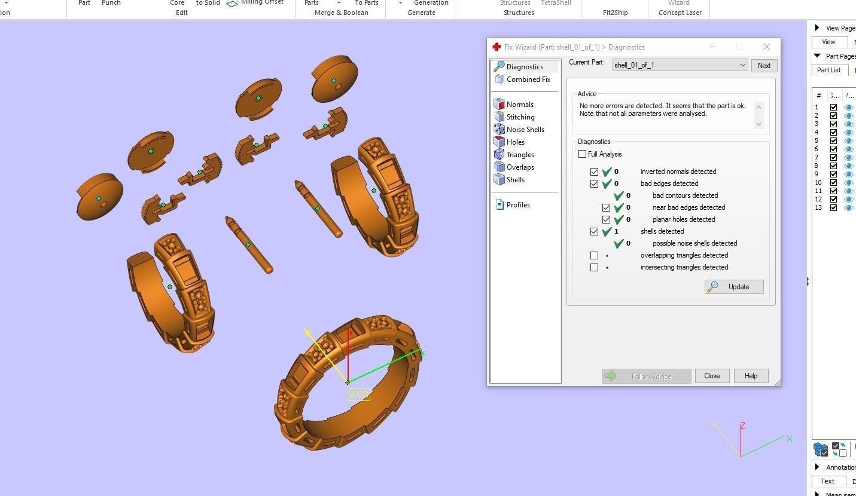Open the Profiles page in Fix Wizard
The image size is (856, 496).
pos(513,204)
